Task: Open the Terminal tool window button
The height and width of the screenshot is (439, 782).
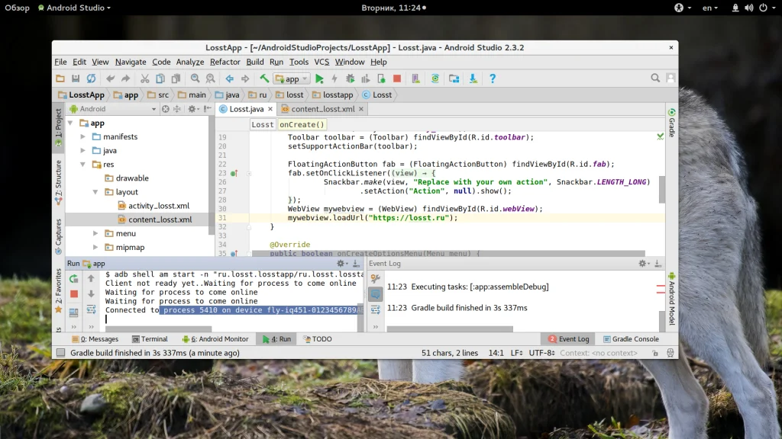Action: coord(149,339)
